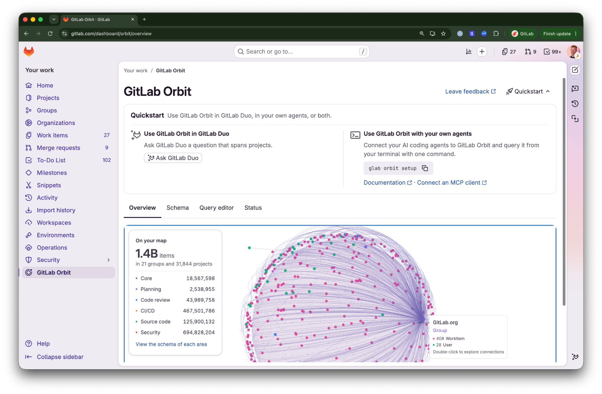This screenshot has width=602, height=394.
Task: Open browser extensions puzzle icon
Action: click(496, 34)
